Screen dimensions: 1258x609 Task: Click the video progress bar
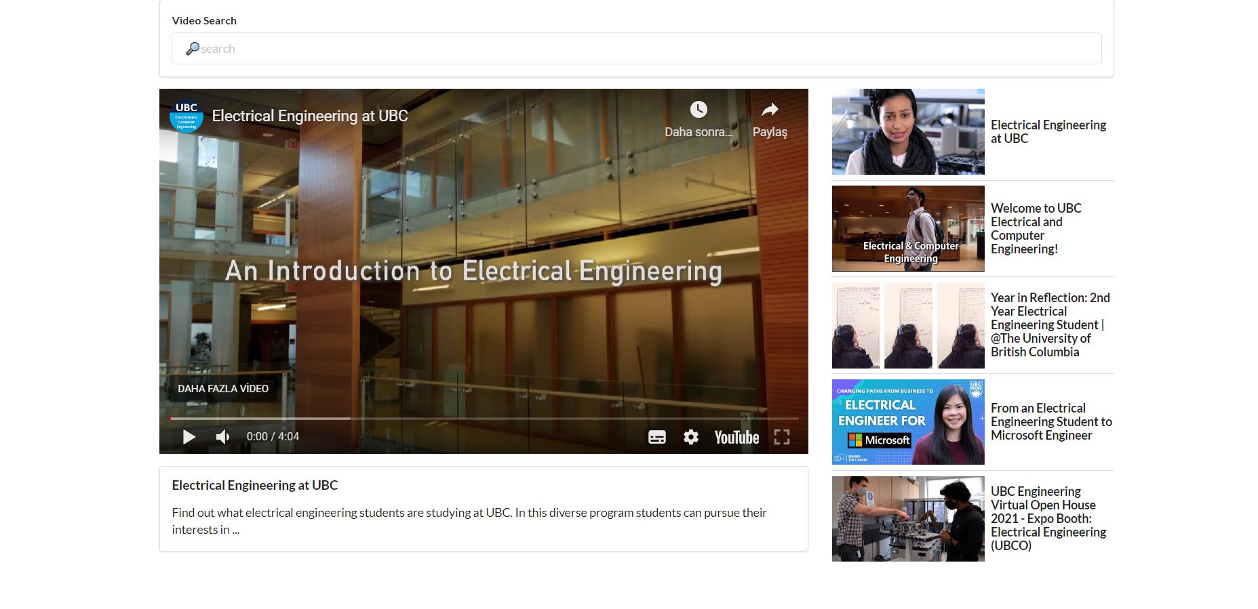484,419
